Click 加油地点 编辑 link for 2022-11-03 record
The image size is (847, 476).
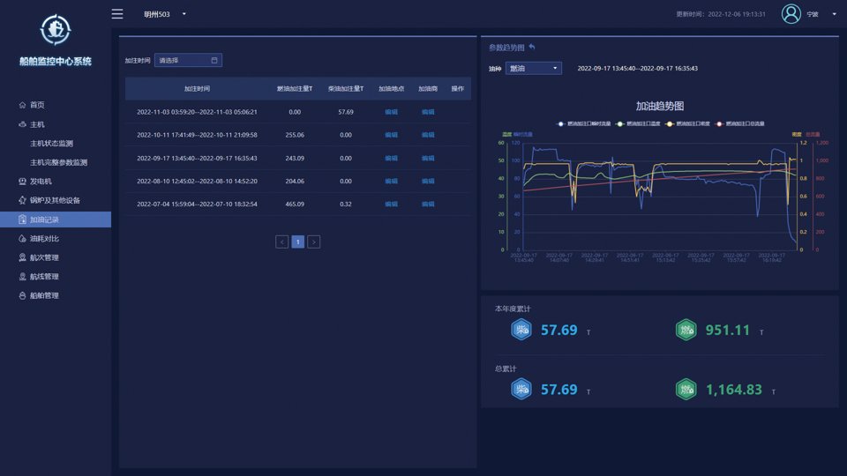point(391,112)
